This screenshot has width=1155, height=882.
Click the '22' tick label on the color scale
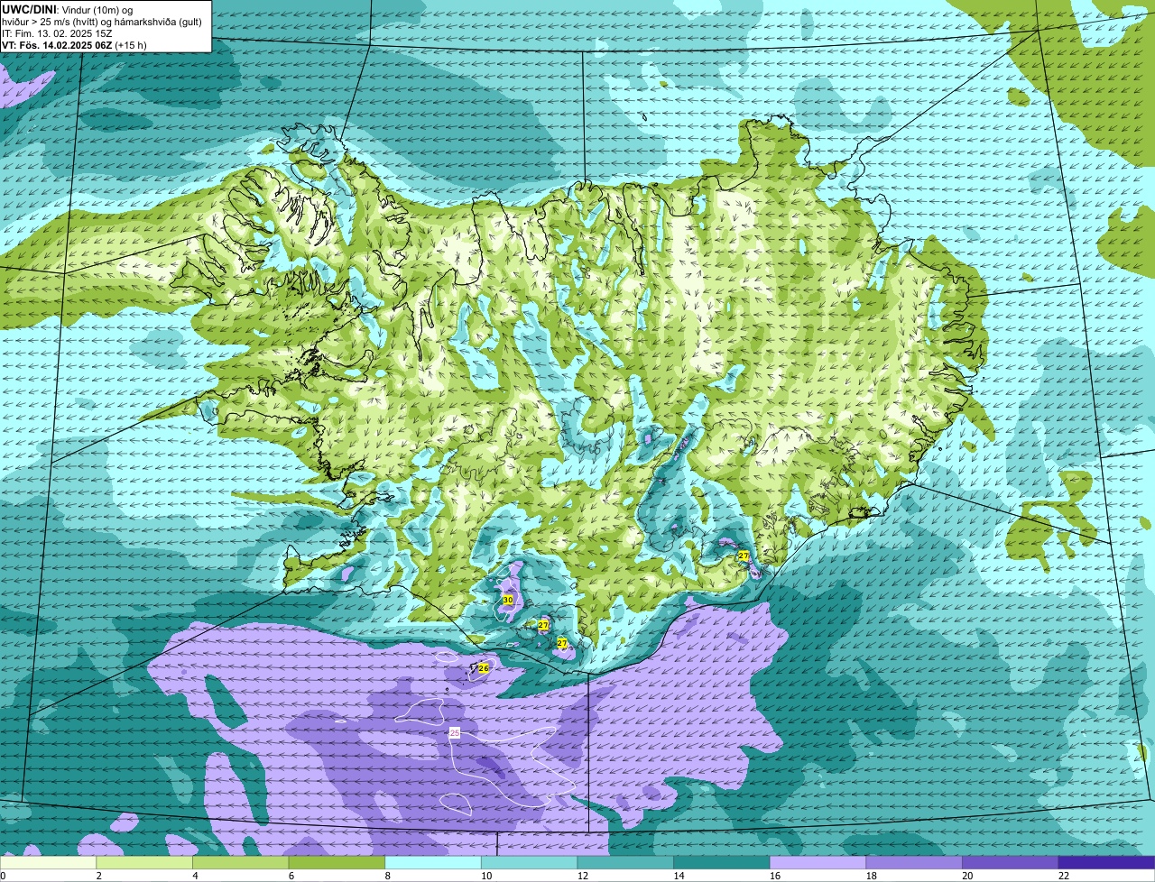coord(1063,876)
